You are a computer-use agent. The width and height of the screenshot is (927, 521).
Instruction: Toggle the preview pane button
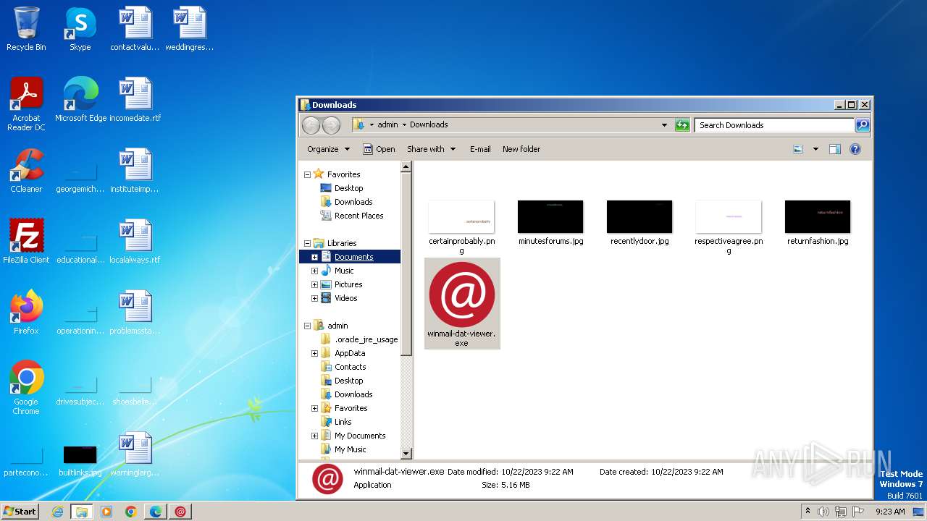pos(835,149)
